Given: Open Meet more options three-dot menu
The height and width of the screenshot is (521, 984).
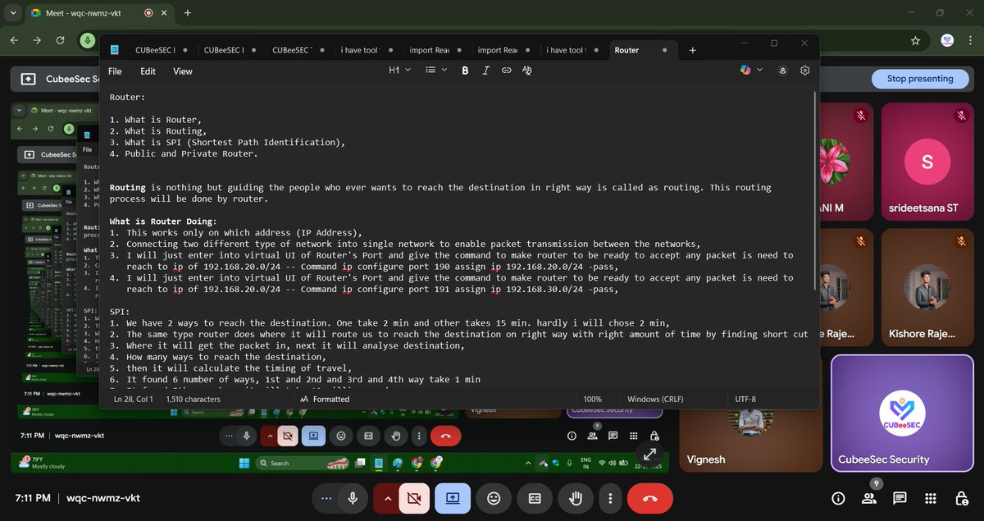Looking at the screenshot, I should click(x=608, y=498).
